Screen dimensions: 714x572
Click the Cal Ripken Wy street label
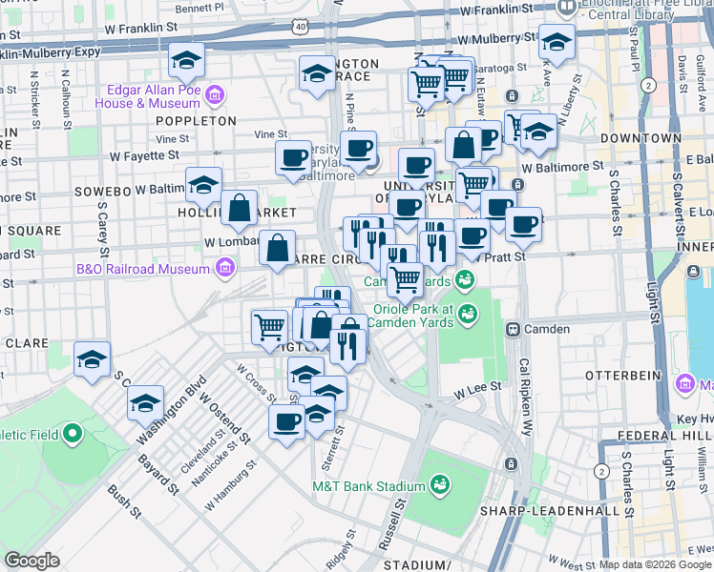[526, 398]
